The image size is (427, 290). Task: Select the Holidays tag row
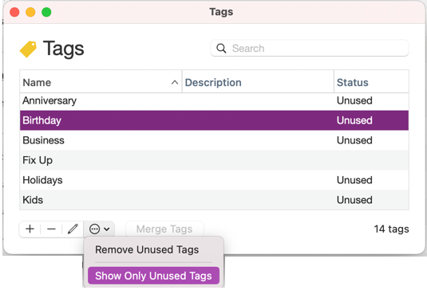click(x=215, y=180)
